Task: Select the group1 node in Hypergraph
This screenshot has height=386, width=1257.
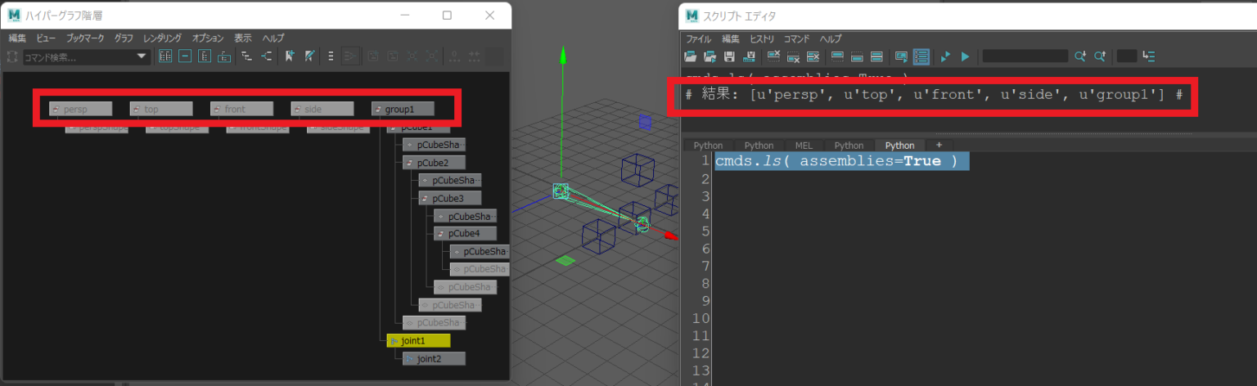Action: [x=402, y=109]
